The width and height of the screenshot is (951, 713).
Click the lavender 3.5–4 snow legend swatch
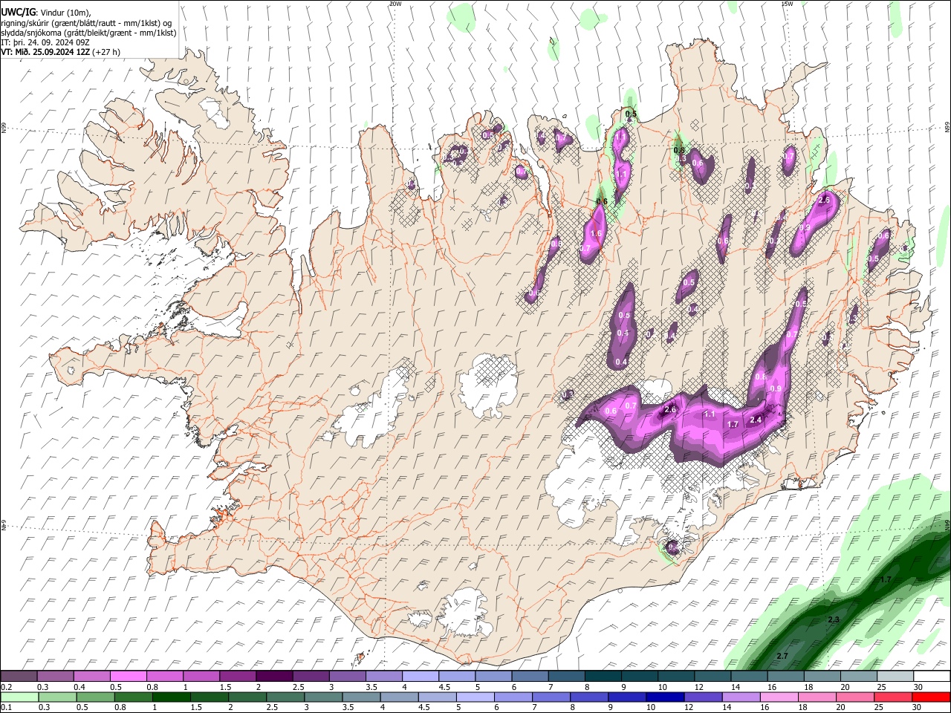384,677
